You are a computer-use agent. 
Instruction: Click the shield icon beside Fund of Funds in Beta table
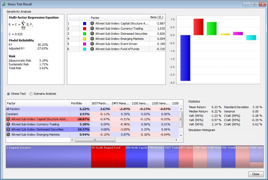[x=92, y=49]
